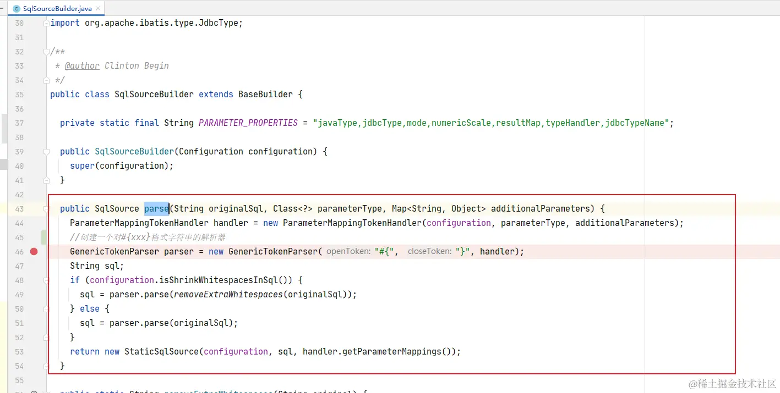The width and height of the screenshot is (780, 393).
Task: Click line number 37 in the gutter
Action: [x=19, y=123]
